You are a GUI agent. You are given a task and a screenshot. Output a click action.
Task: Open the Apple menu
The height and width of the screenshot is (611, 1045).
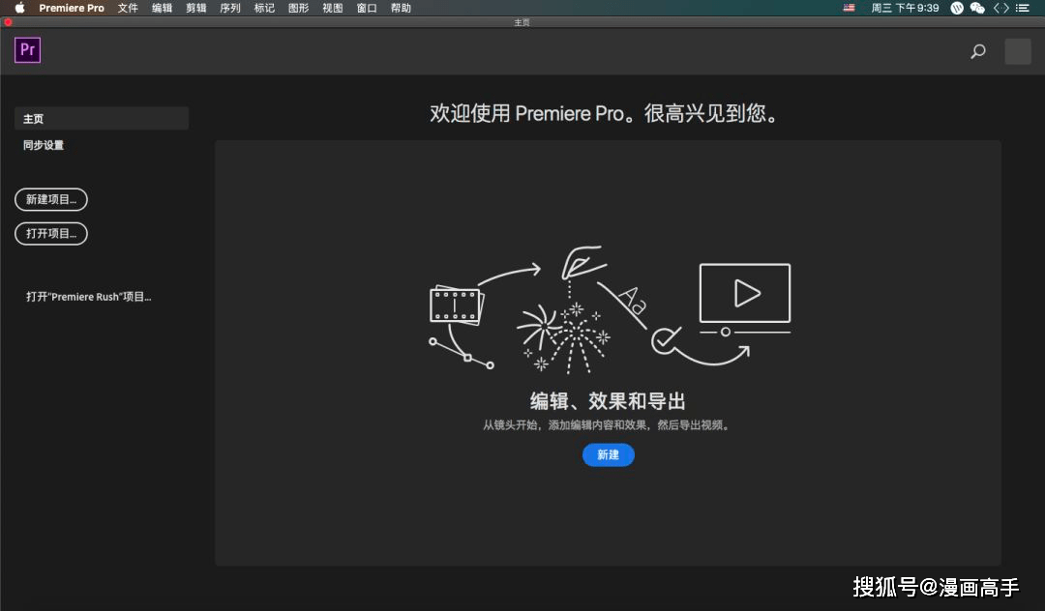[x=20, y=8]
